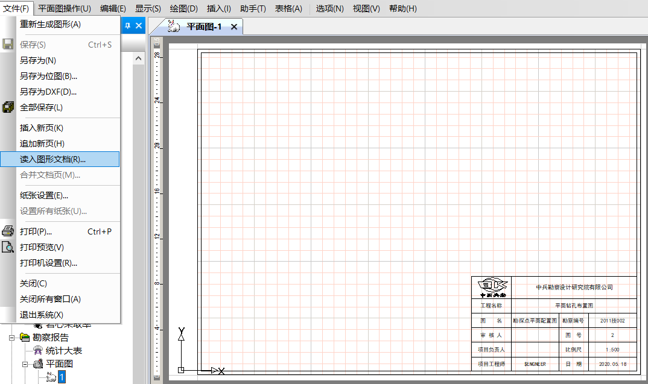
Task: Collapse the 勘察报告 tree node
Action: 12,338
